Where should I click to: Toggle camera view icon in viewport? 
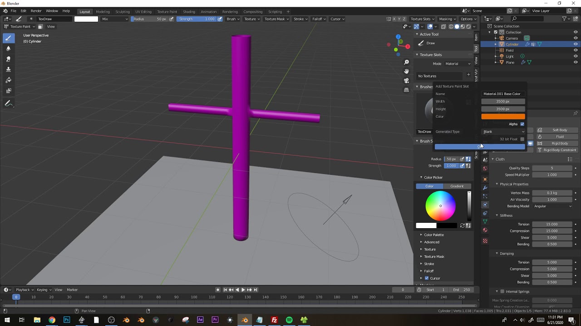406,80
